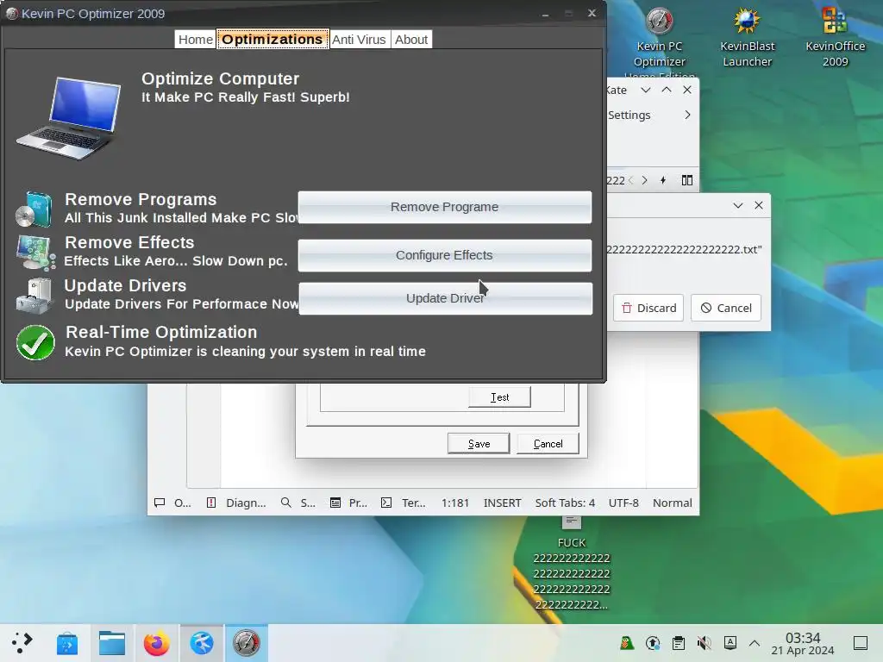Image resolution: width=883 pixels, height=662 pixels.
Task: Click the keyboard layout tray icon
Action: click(x=730, y=643)
